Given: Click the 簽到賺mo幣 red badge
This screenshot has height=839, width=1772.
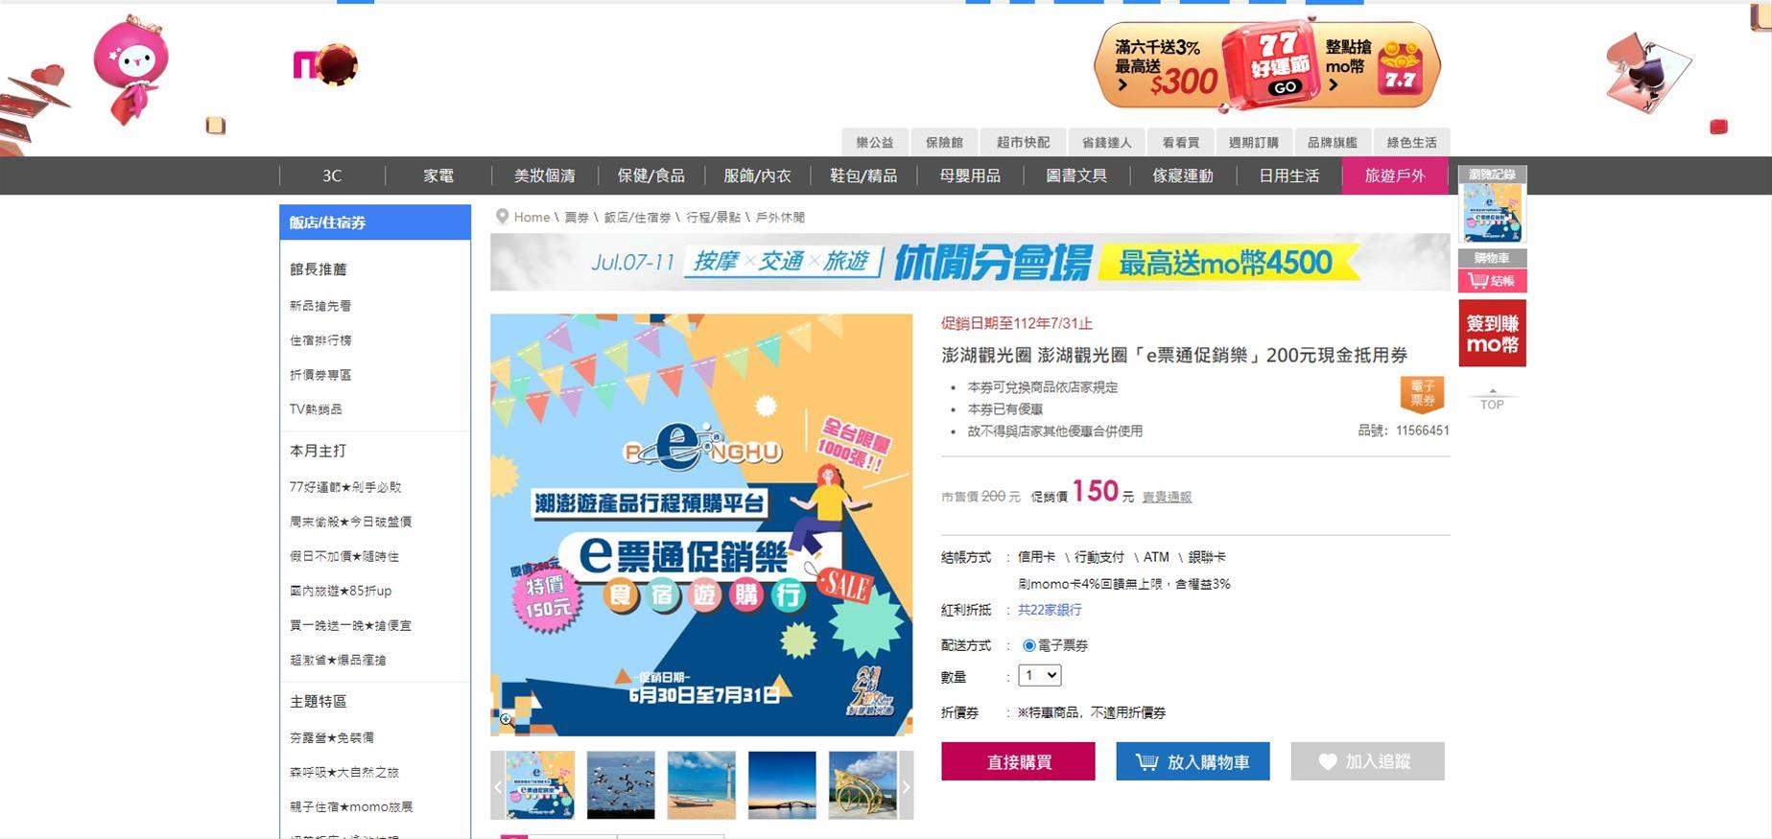Looking at the screenshot, I should coord(1492,333).
